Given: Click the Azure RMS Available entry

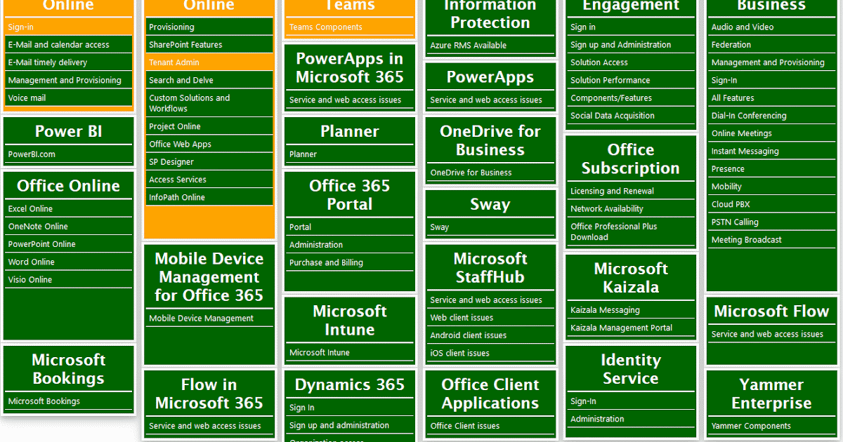Looking at the screenshot, I should pos(490,46).
